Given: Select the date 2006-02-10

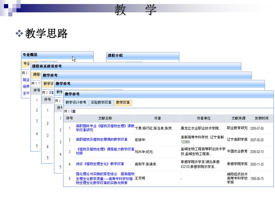Looking at the screenshot, I should pyautogui.click(x=257, y=152).
